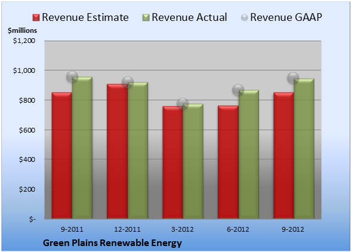Click the 'Green Plains Renewable Energy' title

(x=112, y=243)
